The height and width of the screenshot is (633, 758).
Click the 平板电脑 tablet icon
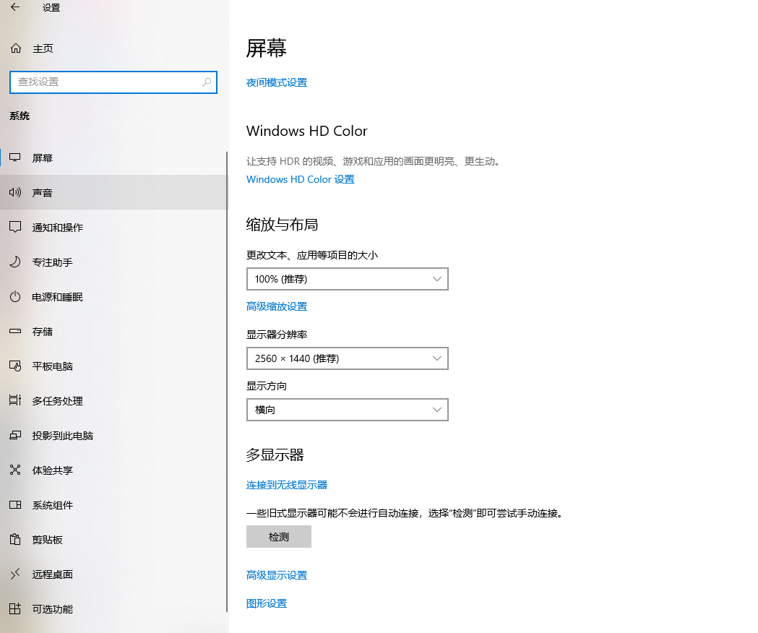[16, 366]
